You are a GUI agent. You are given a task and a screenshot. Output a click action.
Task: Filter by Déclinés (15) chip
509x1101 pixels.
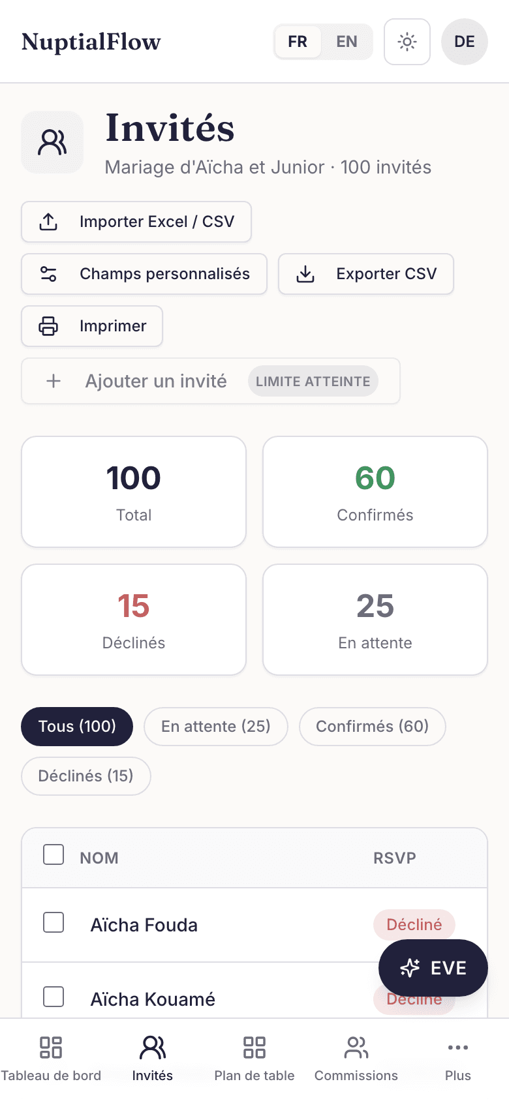[86, 776]
